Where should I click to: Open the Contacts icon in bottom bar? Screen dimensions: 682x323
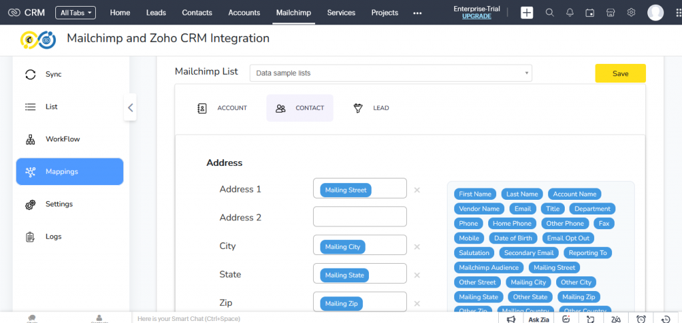(99, 318)
